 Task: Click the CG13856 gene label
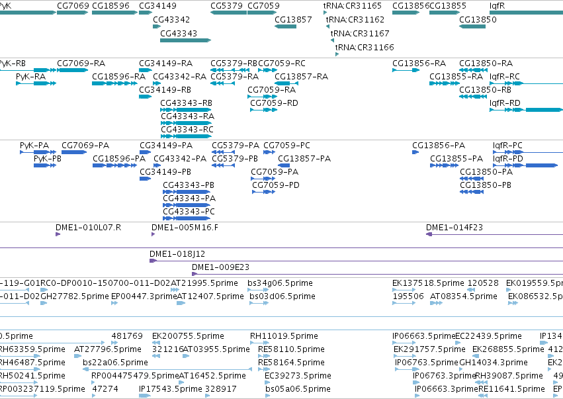tap(411, 6)
